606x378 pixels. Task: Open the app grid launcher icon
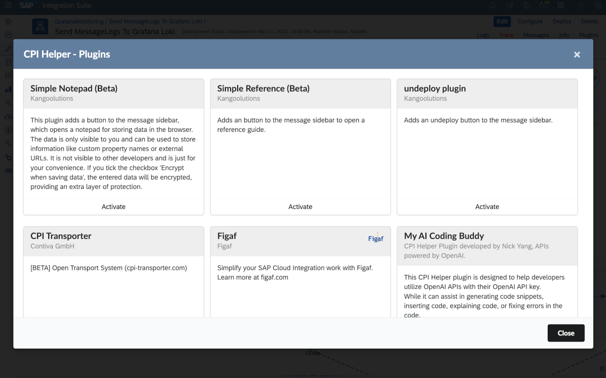pyautogui.click(x=561, y=6)
